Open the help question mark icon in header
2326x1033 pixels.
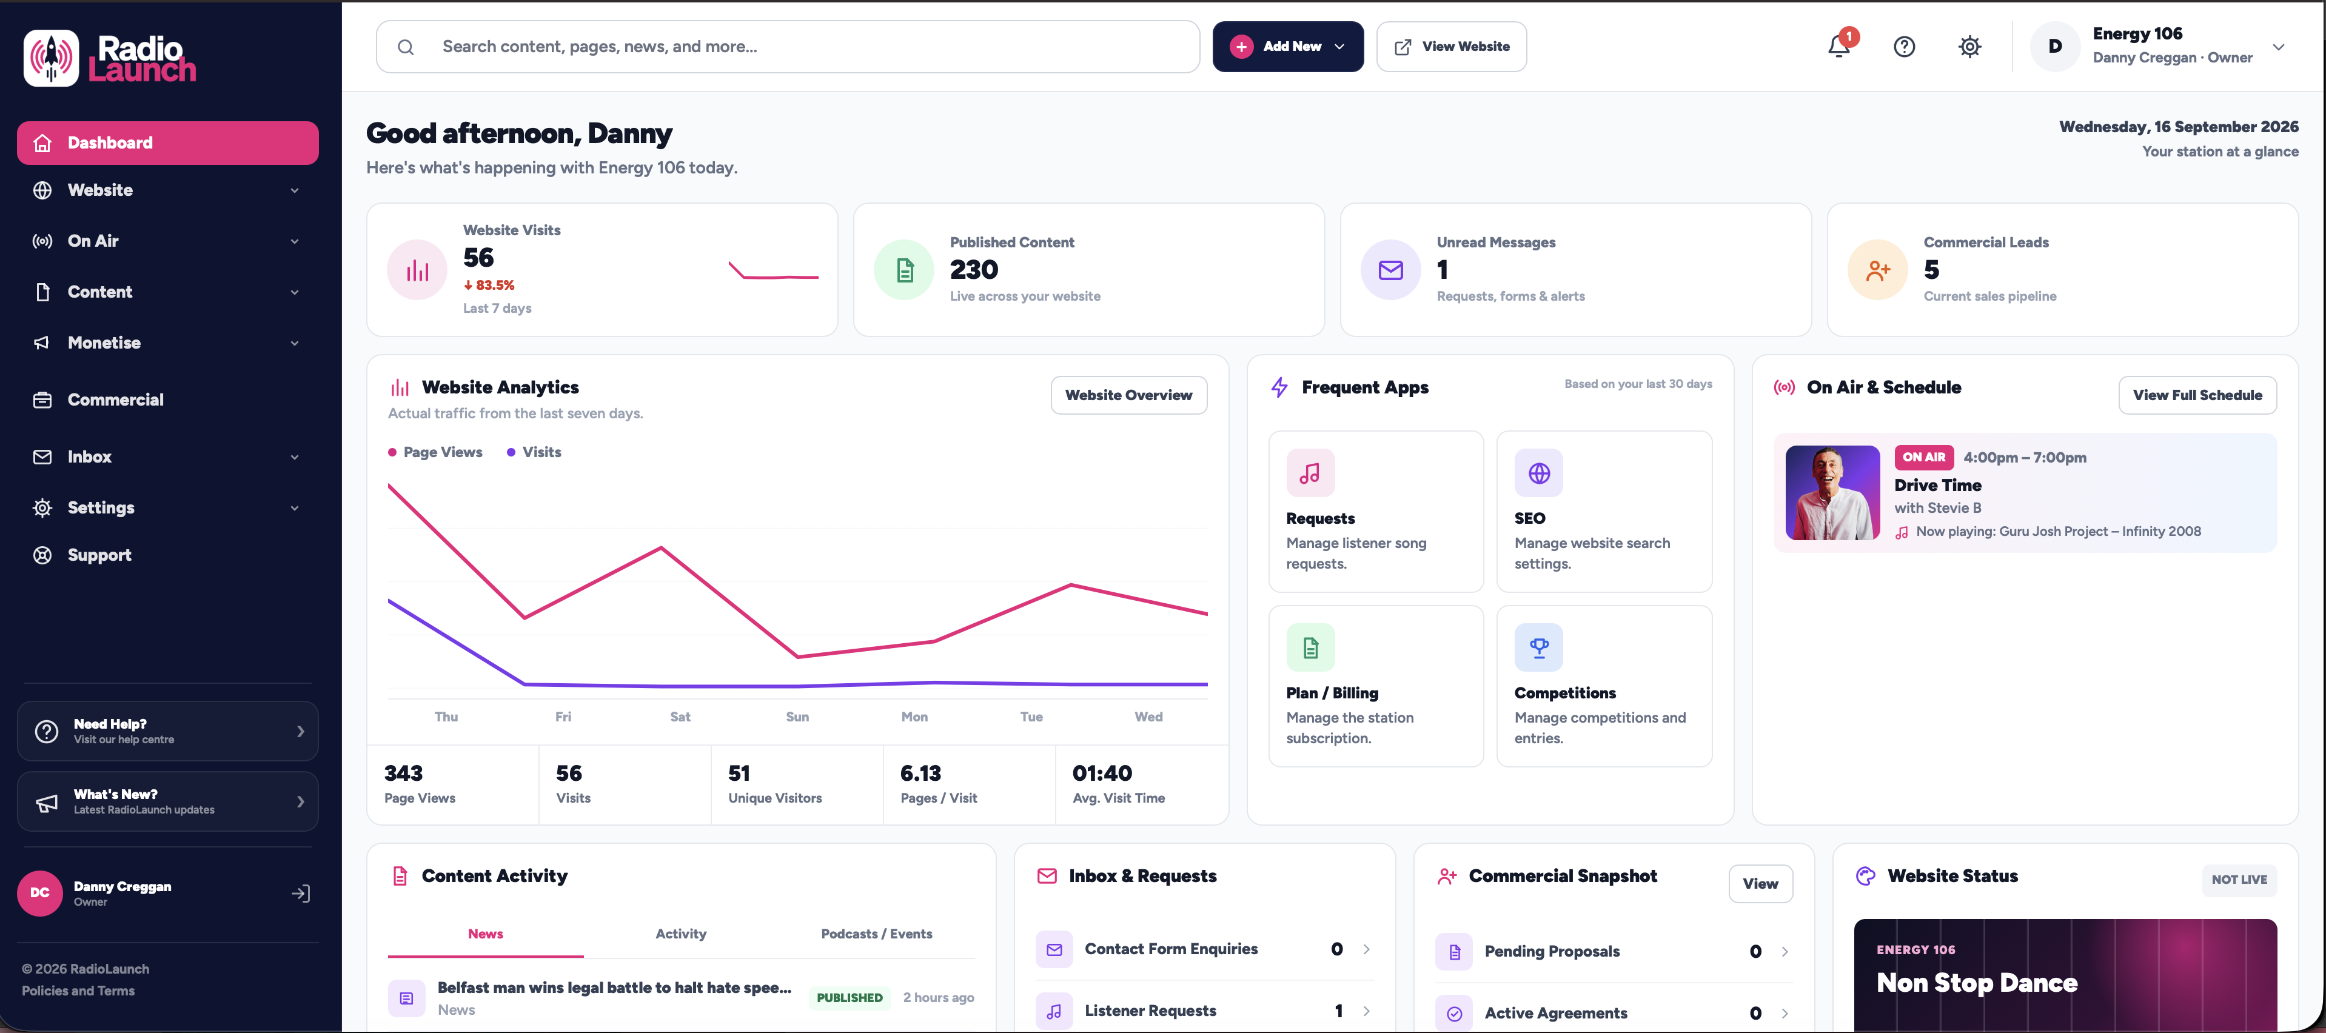click(1905, 47)
